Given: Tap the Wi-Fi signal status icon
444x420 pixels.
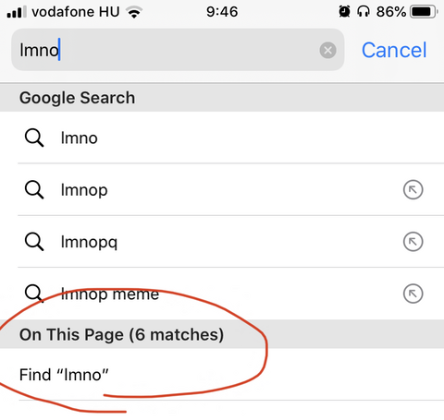Looking at the screenshot, I should 134,12.
